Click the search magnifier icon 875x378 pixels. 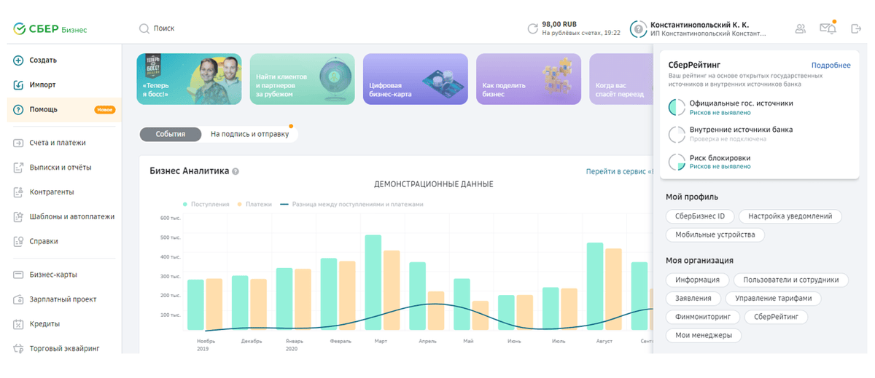144,28
